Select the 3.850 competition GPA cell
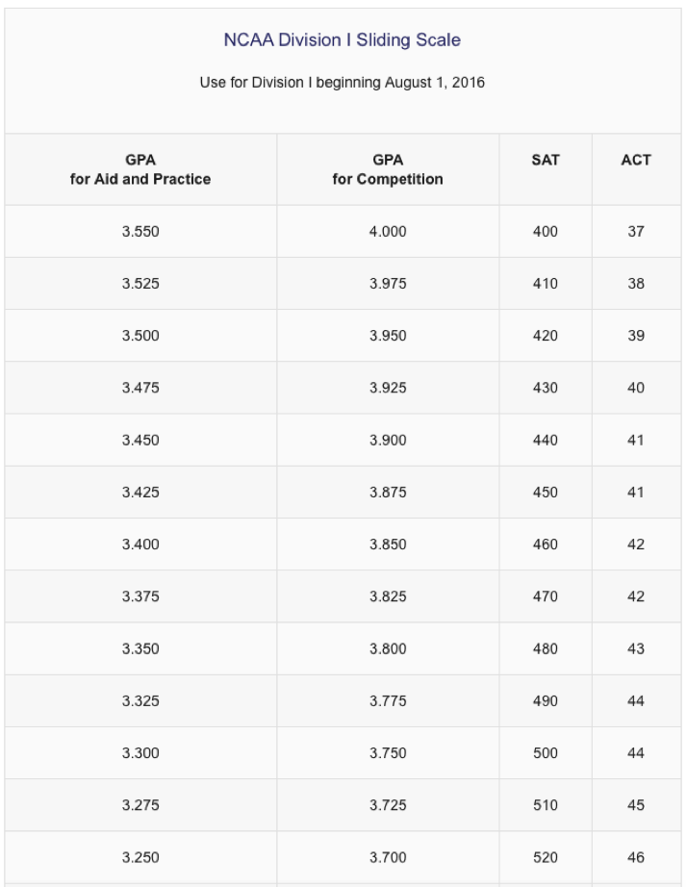Image resolution: width=686 pixels, height=887 pixels. pos(388,545)
